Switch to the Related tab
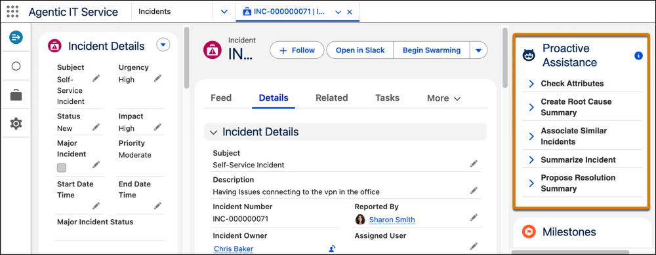The image size is (656, 255). 332,98
